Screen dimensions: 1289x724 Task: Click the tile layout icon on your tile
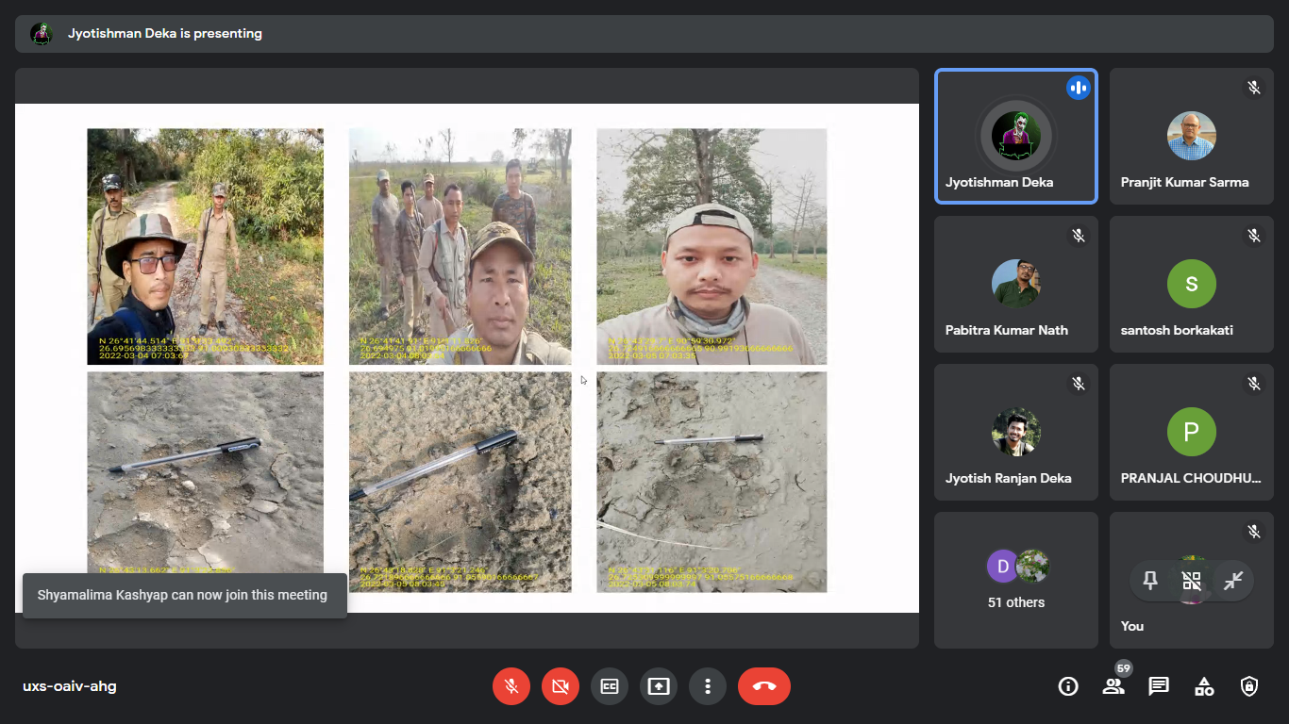[x=1192, y=582]
